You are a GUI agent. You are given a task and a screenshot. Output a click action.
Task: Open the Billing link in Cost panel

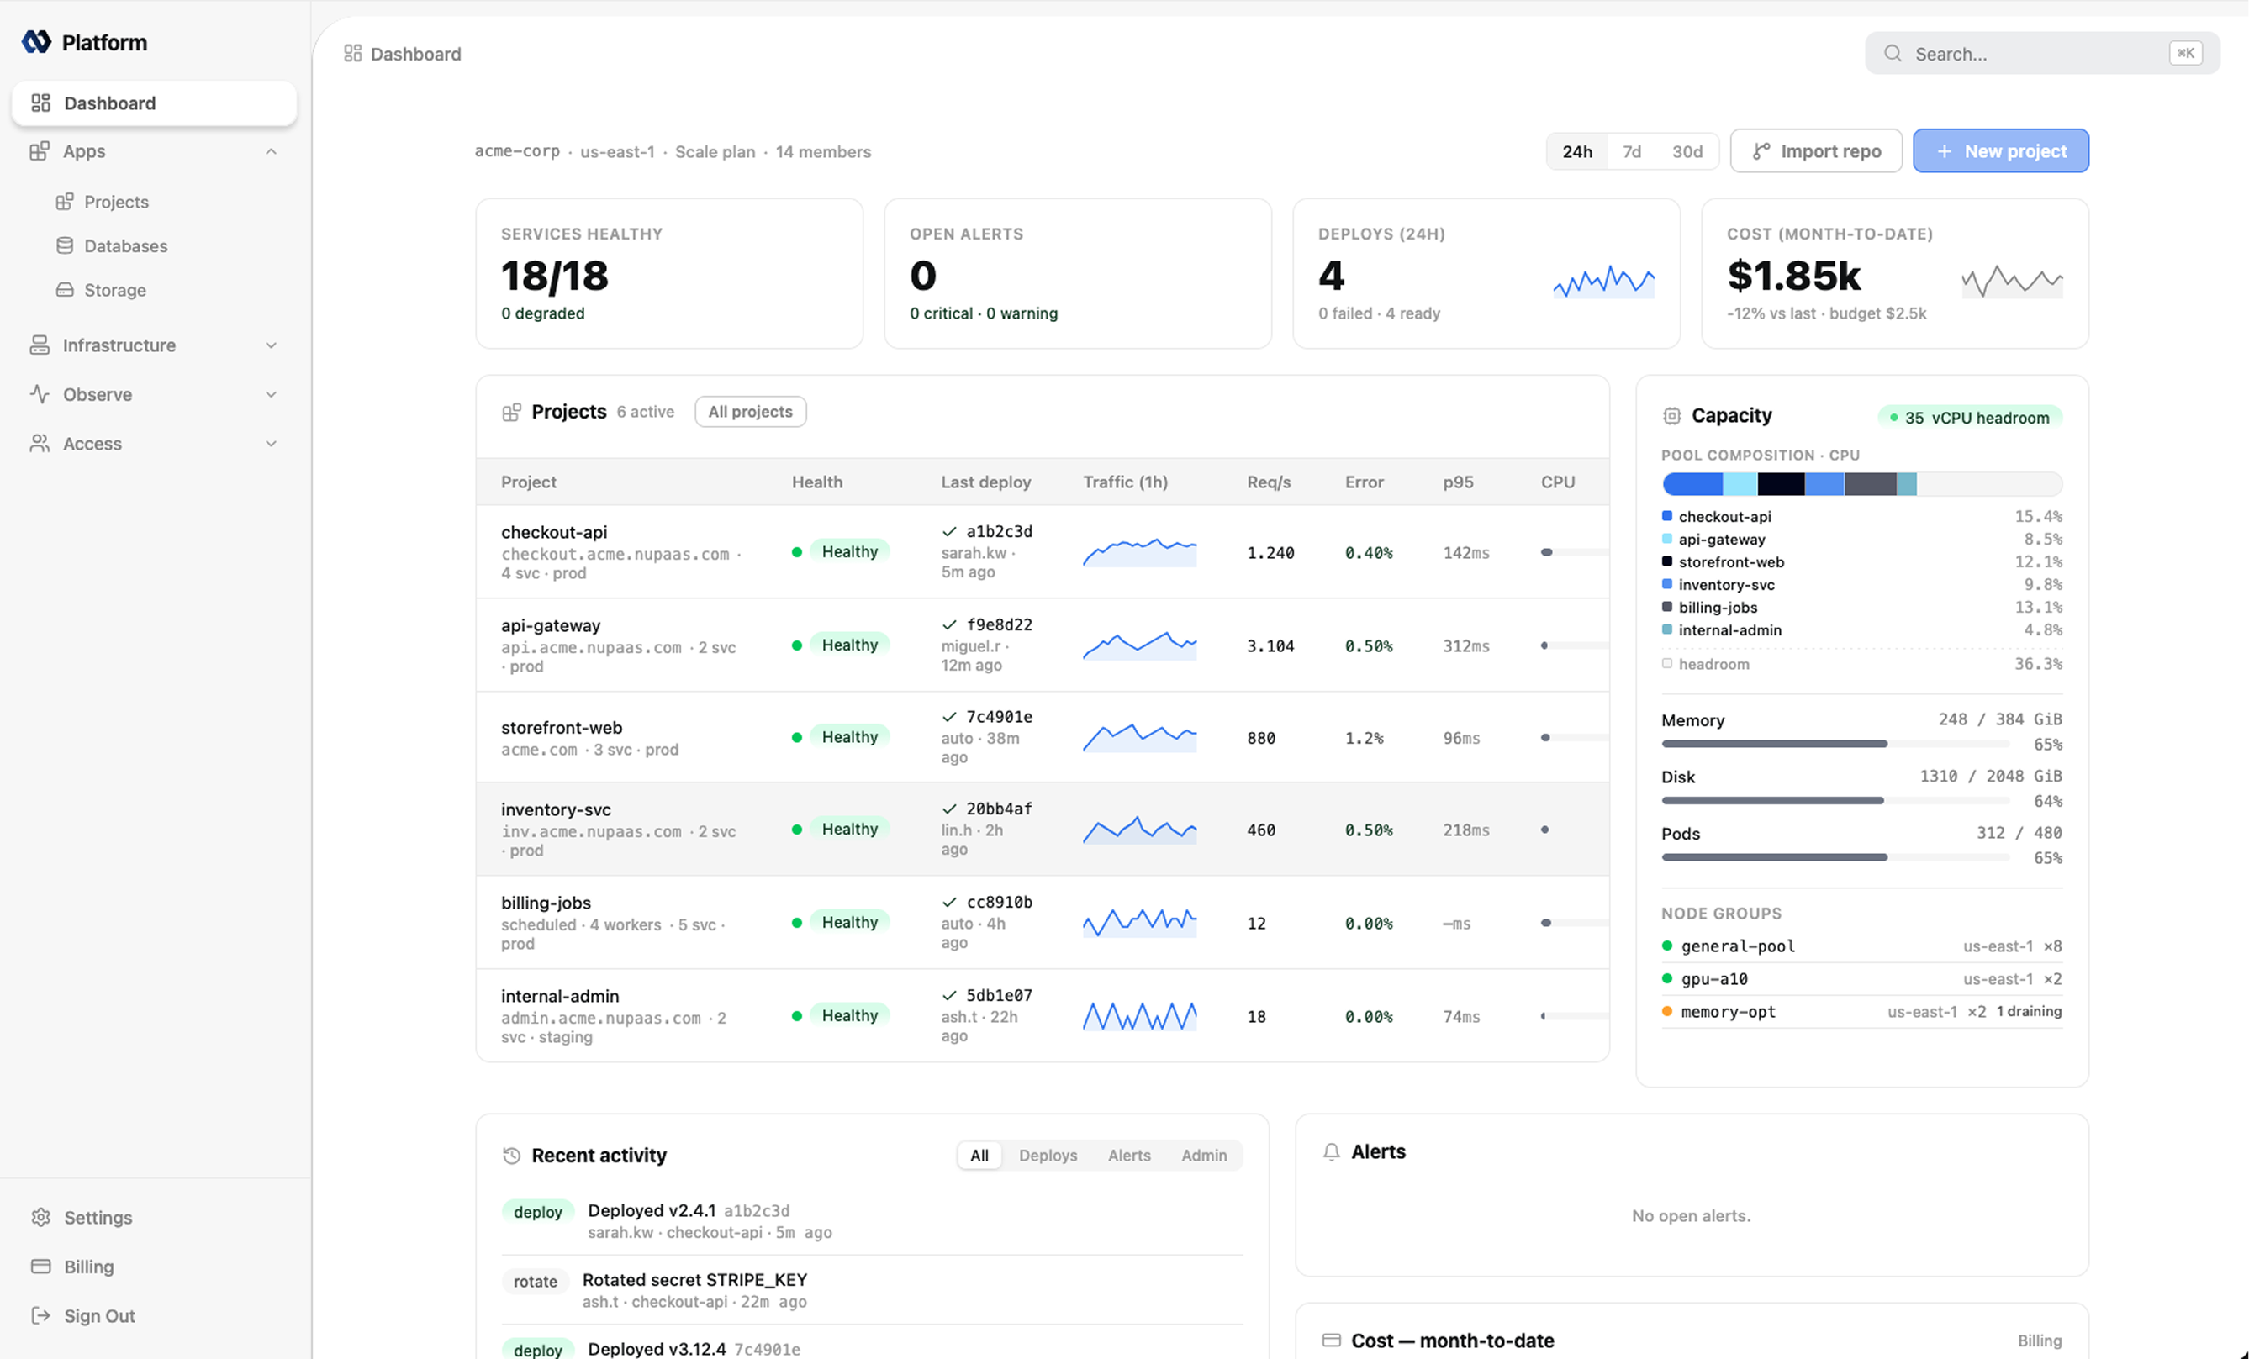[2039, 1341]
